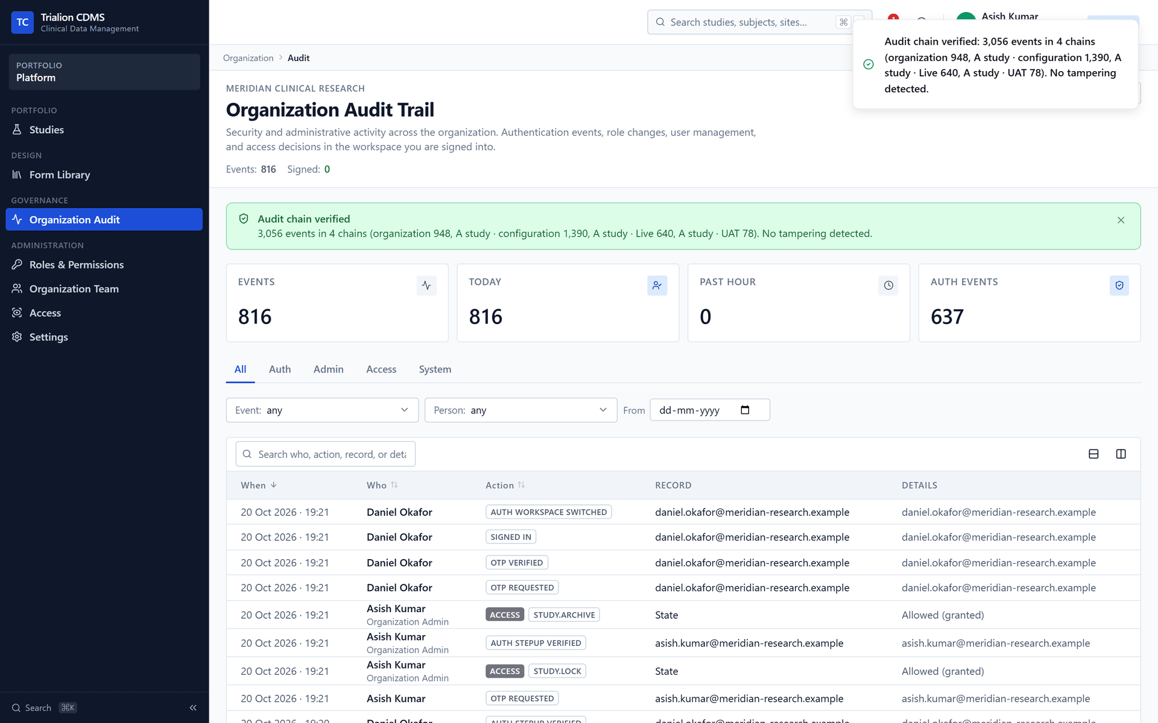Click the Events card activity icon
This screenshot has width=1158, height=723.
click(x=426, y=286)
